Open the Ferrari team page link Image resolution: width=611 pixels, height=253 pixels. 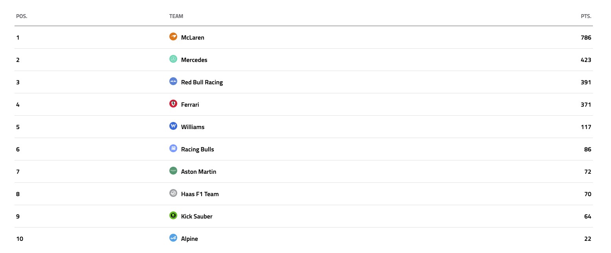click(x=190, y=105)
